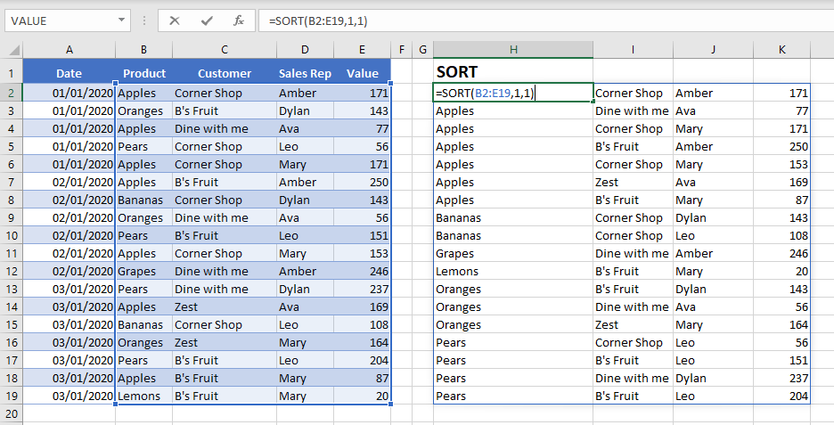Click the Customer header cell
The image size is (834, 425).
(225, 73)
